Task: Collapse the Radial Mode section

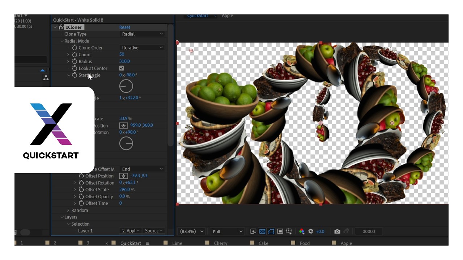Action: coord(62,41)
